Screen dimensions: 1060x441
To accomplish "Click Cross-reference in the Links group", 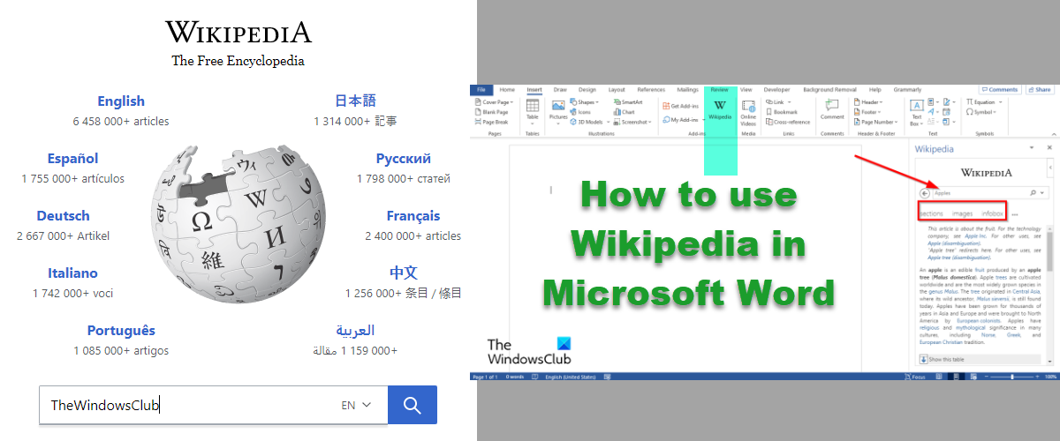I will click(x=788, y=122).
